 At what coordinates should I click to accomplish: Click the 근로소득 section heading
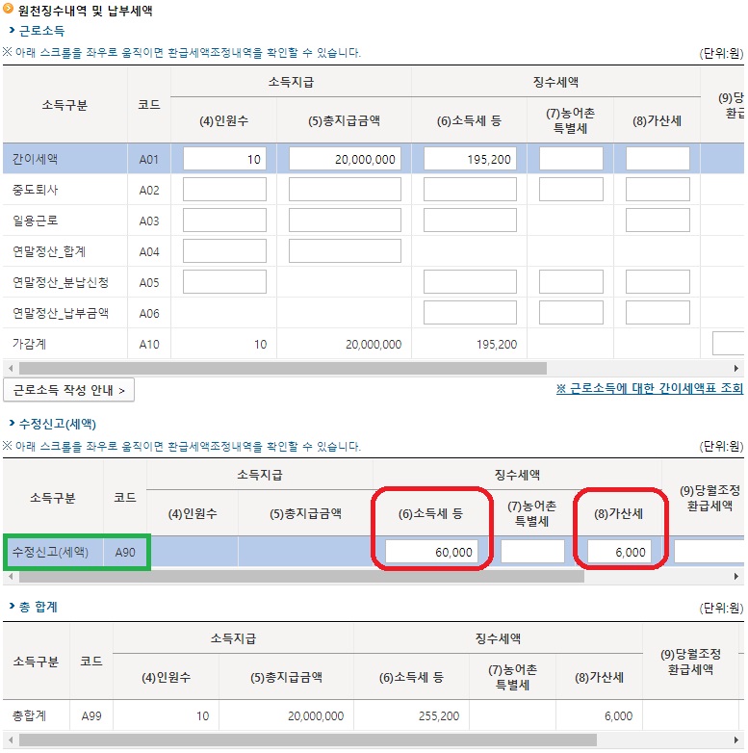click(41, 31)
